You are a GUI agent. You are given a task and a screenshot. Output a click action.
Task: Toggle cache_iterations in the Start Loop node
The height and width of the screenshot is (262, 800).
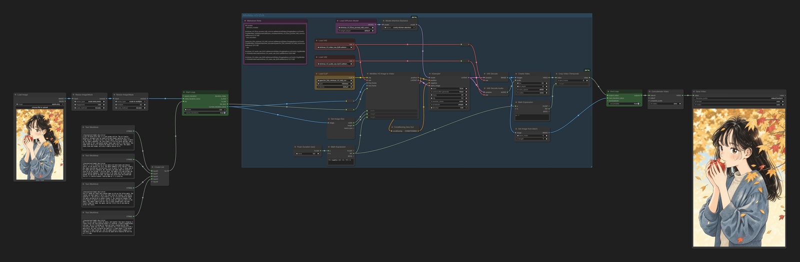pos(205,113)
